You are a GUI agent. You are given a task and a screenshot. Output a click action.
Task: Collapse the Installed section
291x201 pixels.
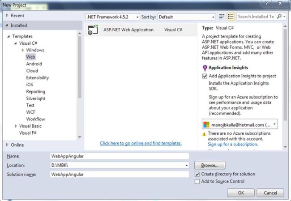[x=7, y=25]
